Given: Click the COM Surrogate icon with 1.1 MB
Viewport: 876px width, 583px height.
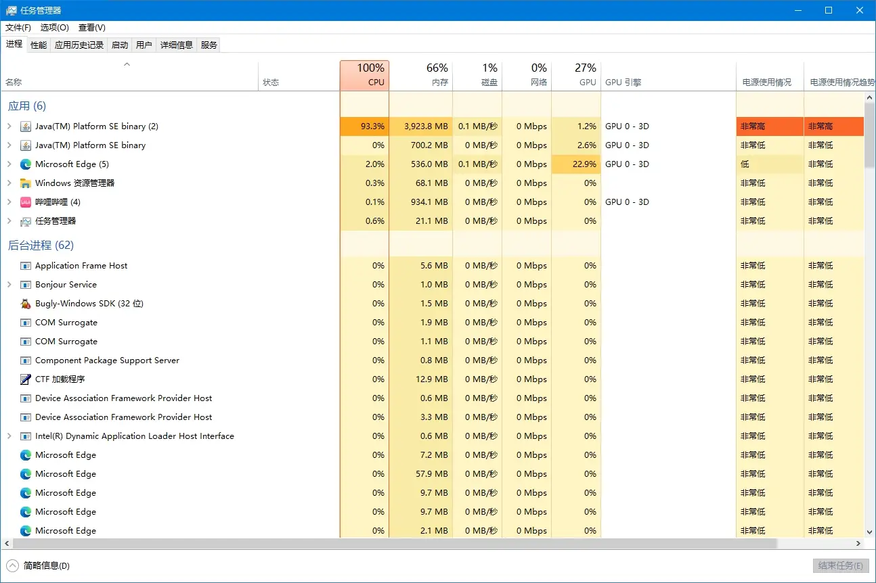Looking at the screenshot, I should coord(26,342).
